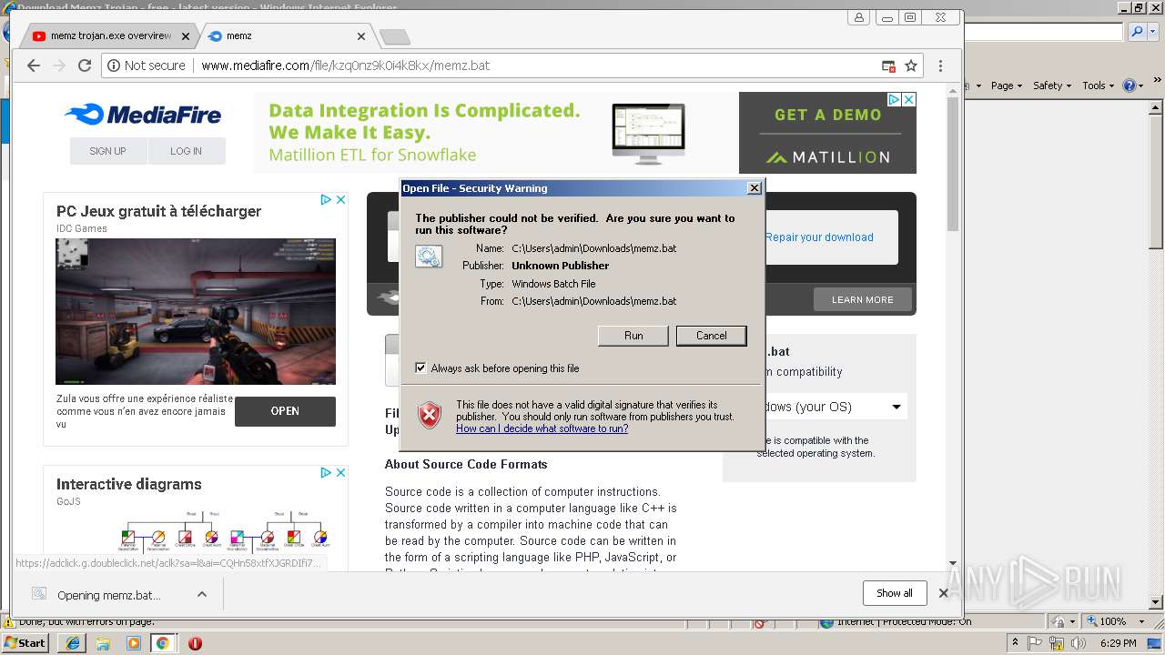Close the PC Jeux gratuit ad
Screen dimensions: 1165x655
341,199
